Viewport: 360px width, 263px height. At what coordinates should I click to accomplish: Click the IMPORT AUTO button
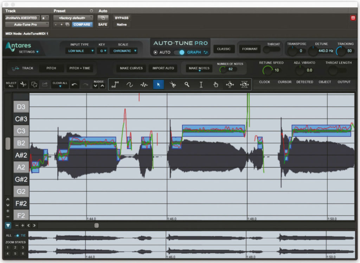(163, 68)
